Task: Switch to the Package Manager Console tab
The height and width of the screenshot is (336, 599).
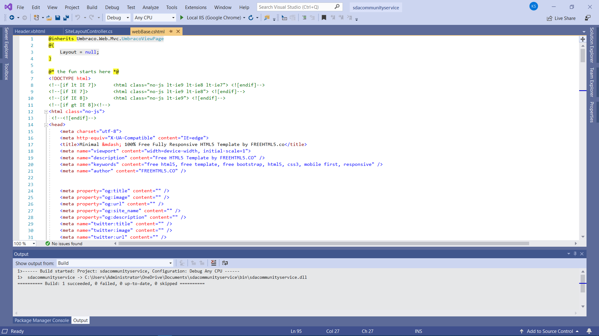Action: tap(42, 320)
